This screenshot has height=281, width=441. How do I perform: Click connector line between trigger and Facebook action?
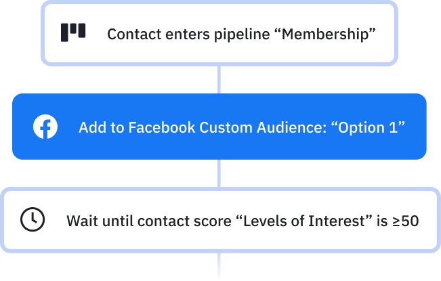[x=219, y=79]
